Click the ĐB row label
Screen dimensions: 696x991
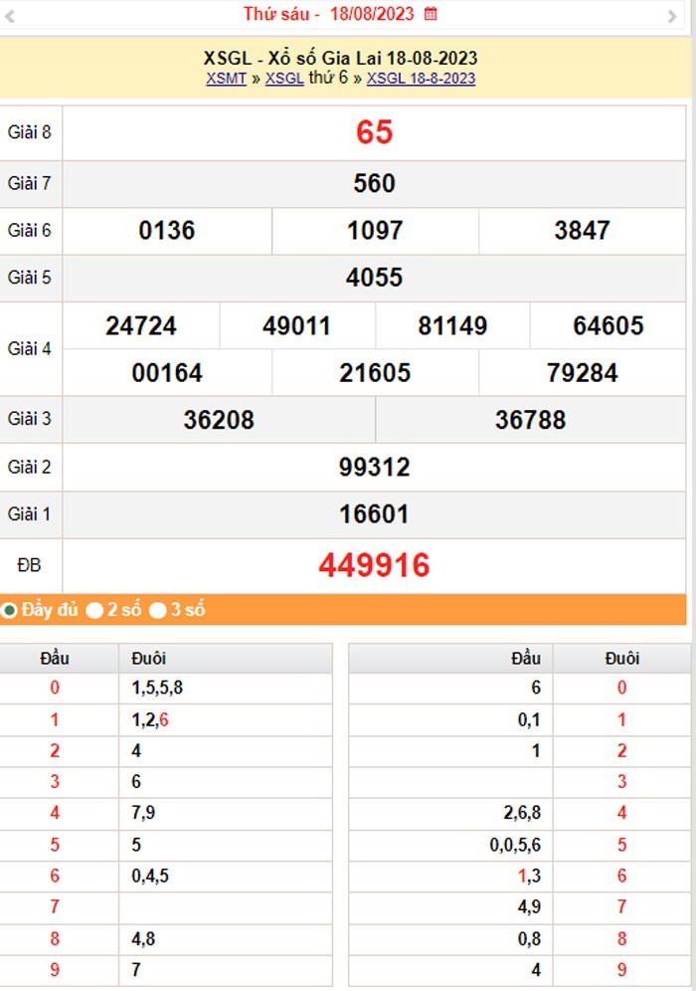29,565
